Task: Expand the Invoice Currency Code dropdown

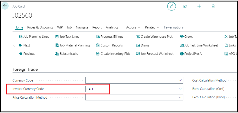Action: pyautogui.click(x=180, y=89)
